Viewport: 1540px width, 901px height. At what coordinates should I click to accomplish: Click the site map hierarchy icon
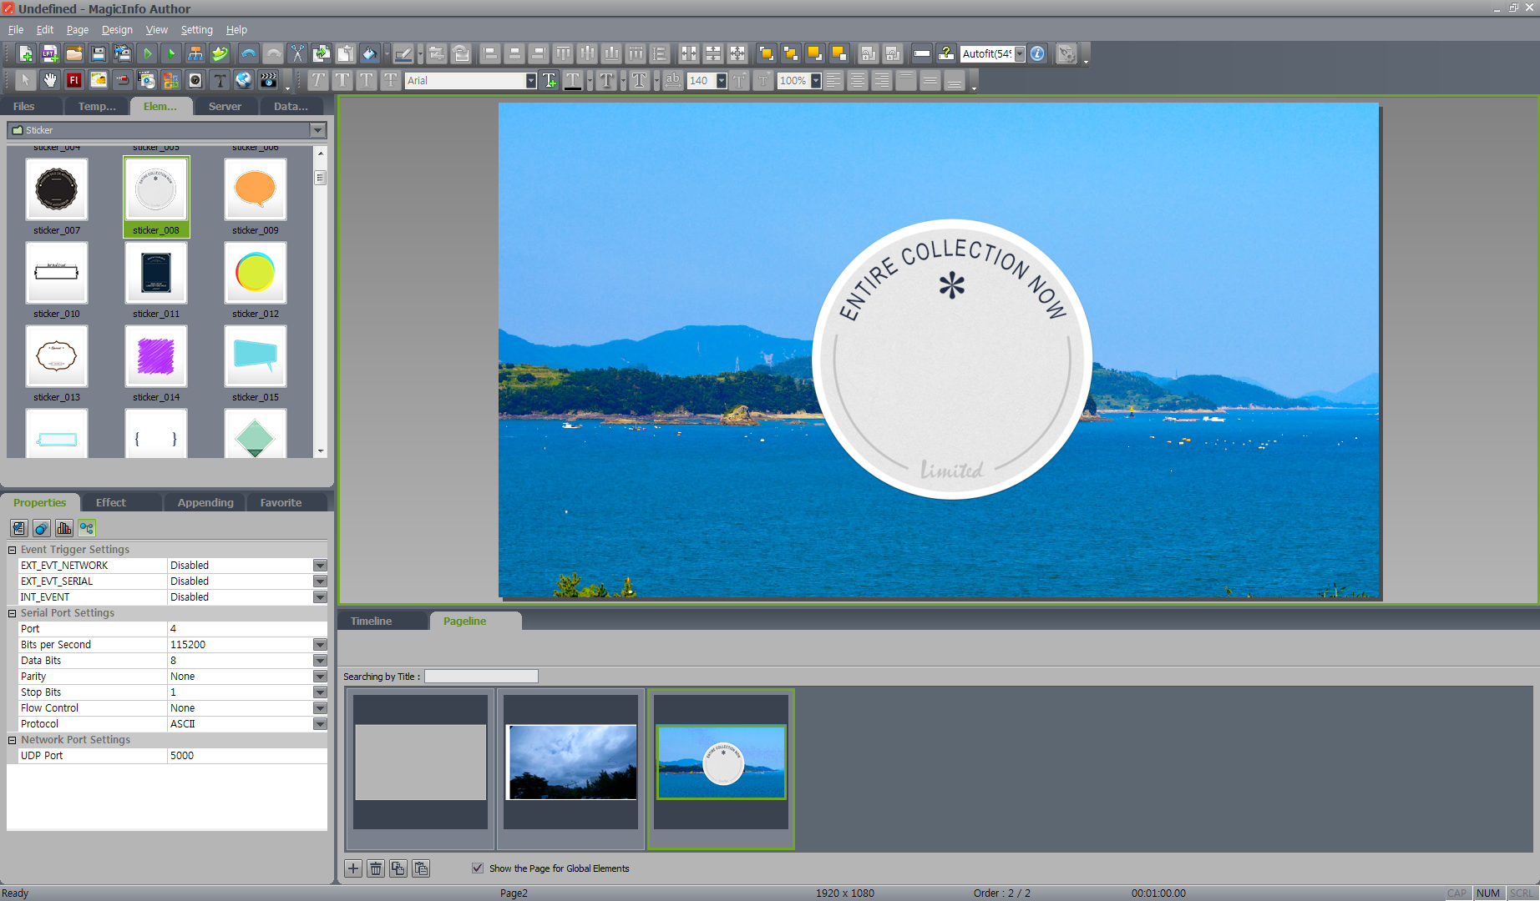point(195,54)
